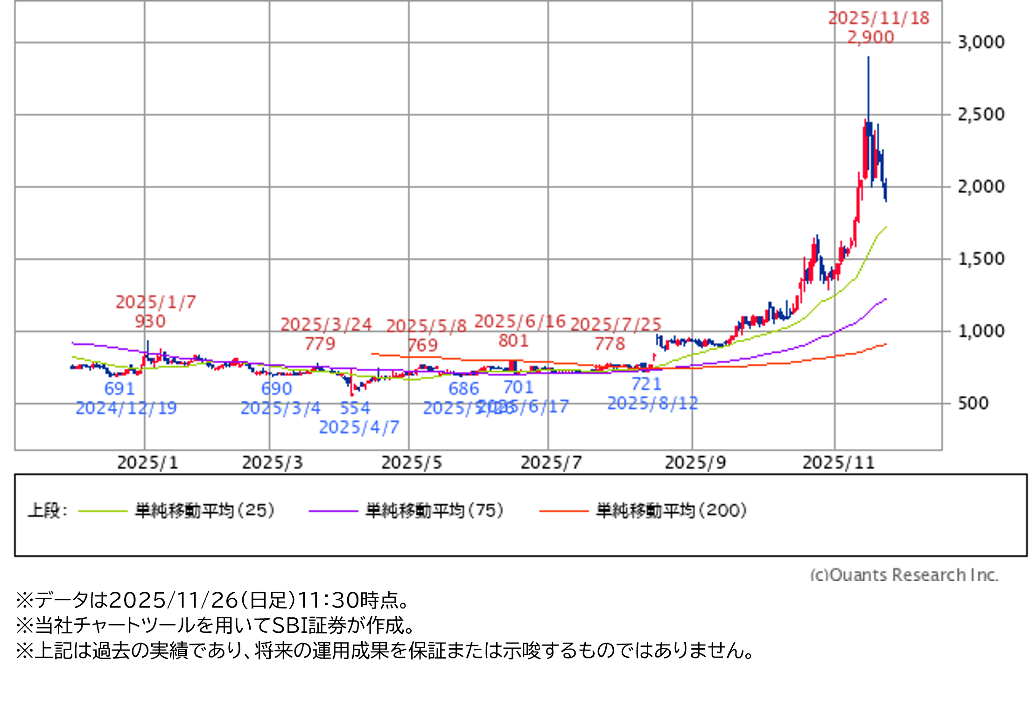
Task: Click the 2025/5 x-axis label
Action: point(412,463)
